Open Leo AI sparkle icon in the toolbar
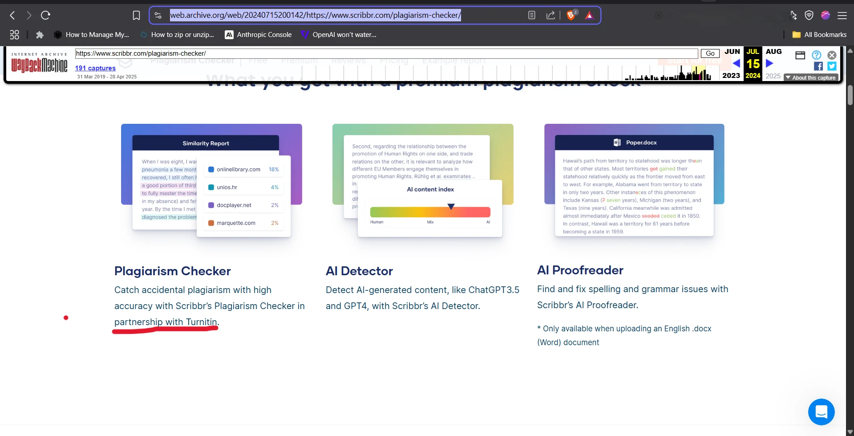This screenshot has height=436, width=854. 793,16
